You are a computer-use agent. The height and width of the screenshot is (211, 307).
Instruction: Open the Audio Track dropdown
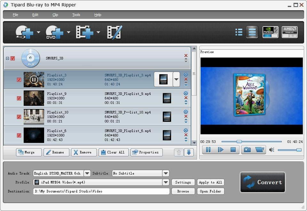point(87,173)
